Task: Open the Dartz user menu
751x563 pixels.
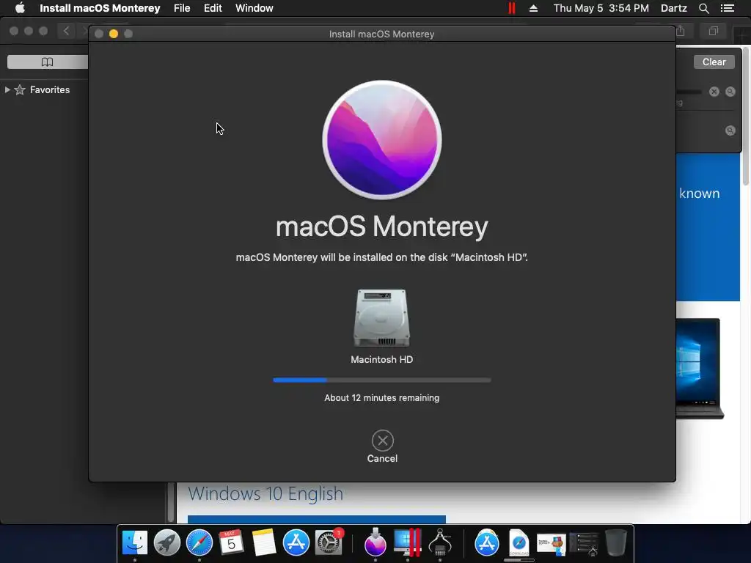Action: click(x=673, y=8)
